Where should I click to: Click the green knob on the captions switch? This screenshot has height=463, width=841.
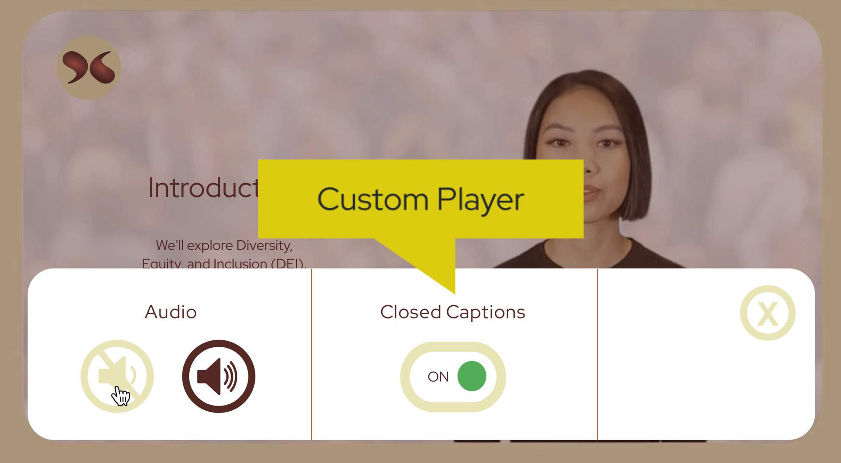[471, 376]
